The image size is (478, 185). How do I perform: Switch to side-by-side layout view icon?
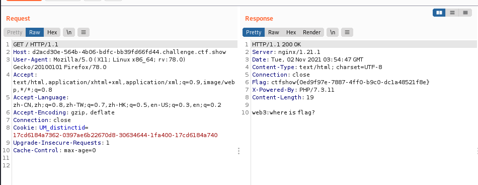[x=439, y=13]
